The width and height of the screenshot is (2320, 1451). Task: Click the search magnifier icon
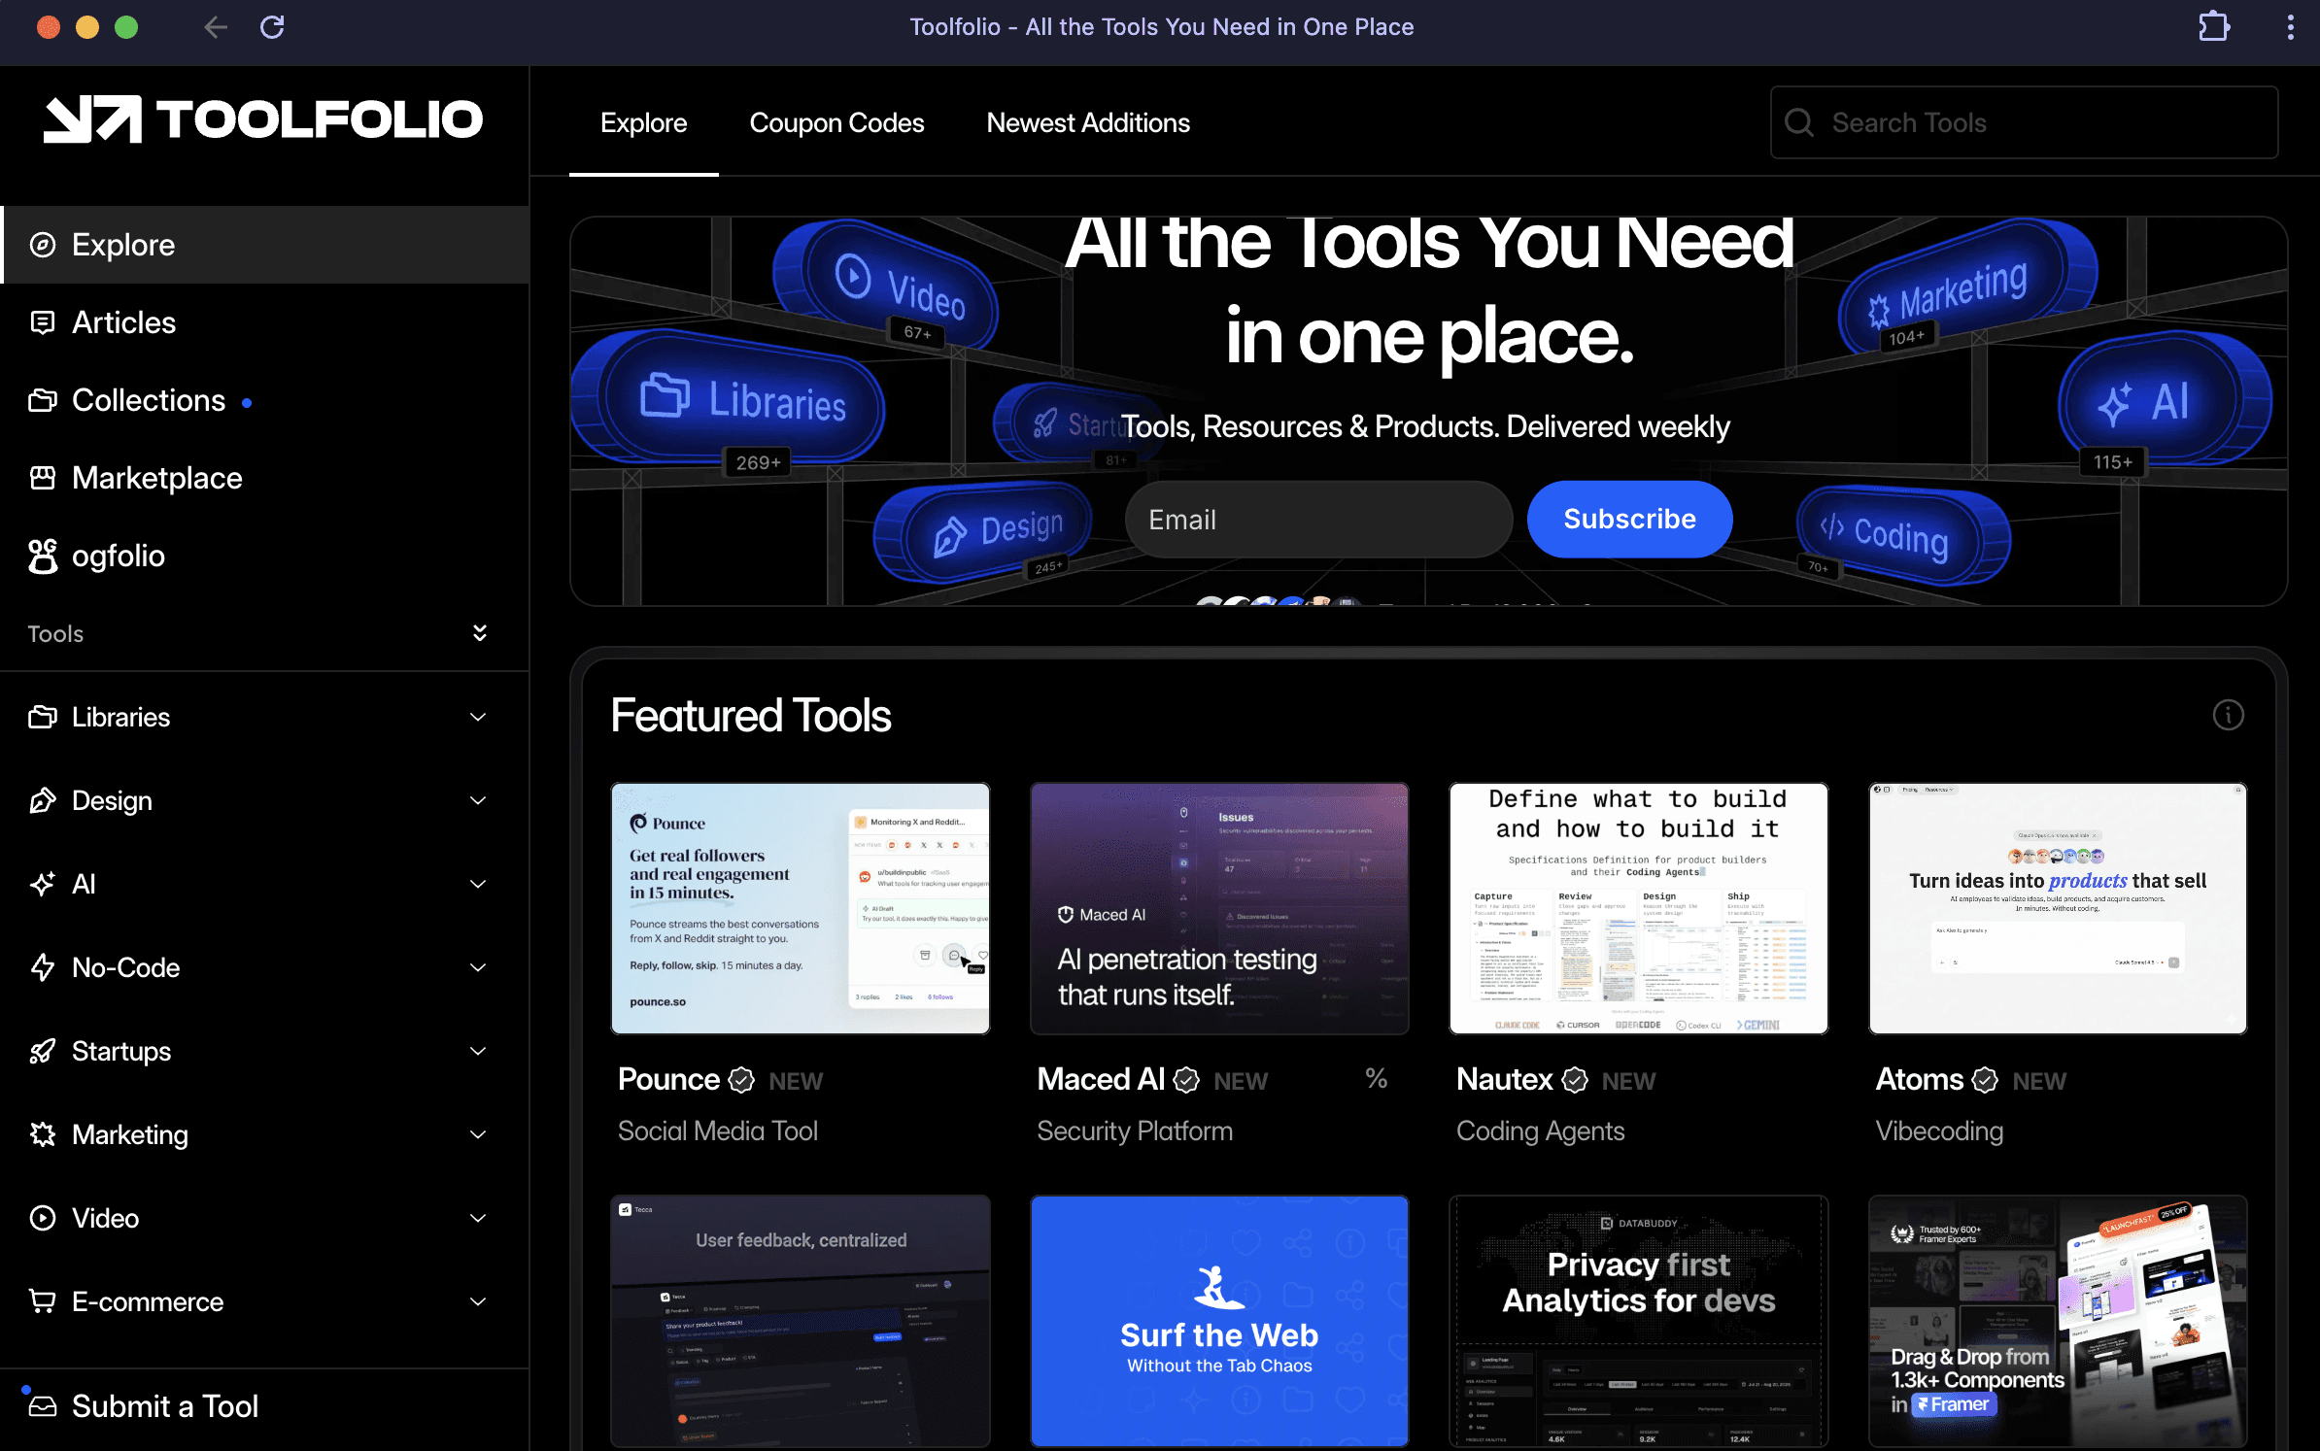[1799, 122]
